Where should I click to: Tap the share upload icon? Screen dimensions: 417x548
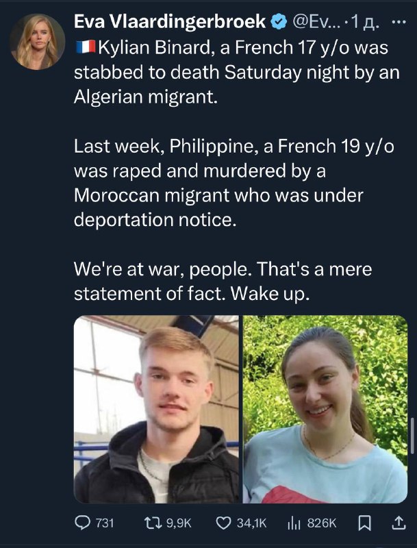399,523
